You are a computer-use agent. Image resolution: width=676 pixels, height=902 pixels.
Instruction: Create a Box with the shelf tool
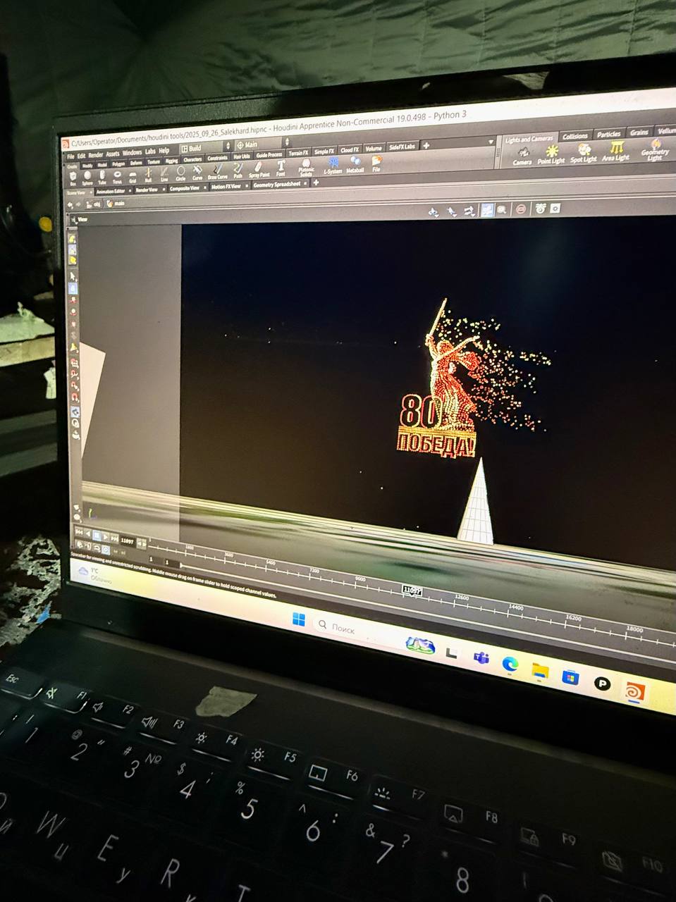coord(73,178)
